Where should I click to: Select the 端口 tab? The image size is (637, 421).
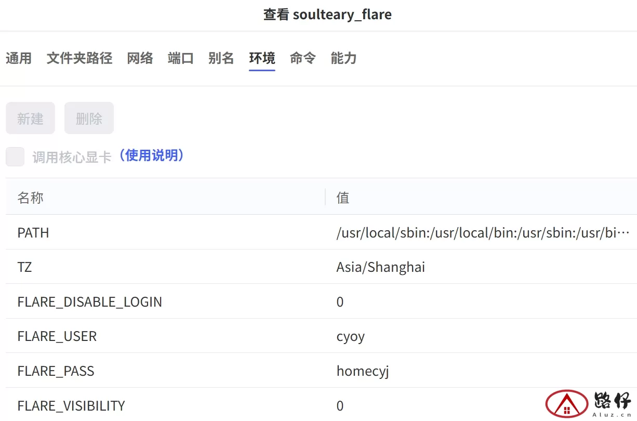181,58
